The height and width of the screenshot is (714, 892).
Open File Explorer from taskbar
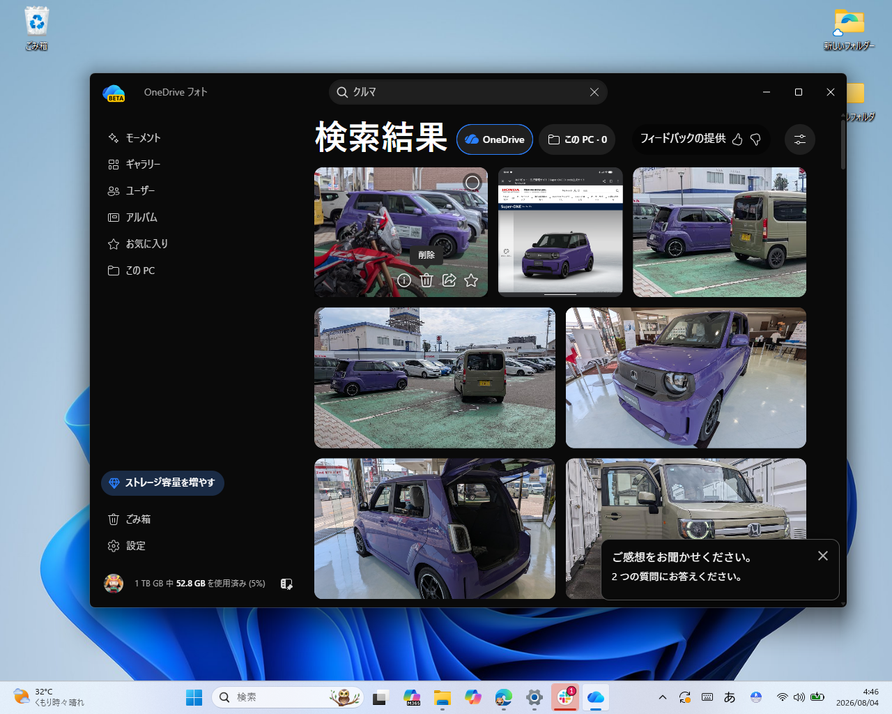click(x=443, y=697)
